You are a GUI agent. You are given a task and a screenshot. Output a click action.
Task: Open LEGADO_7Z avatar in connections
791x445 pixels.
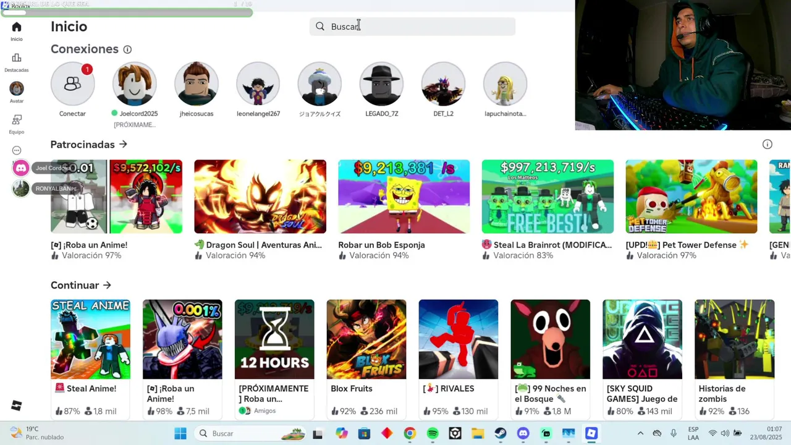coord(381,83)
